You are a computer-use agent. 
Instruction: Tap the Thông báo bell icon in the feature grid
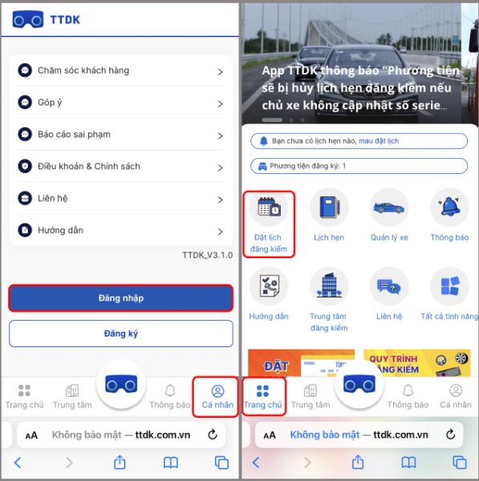450,208
